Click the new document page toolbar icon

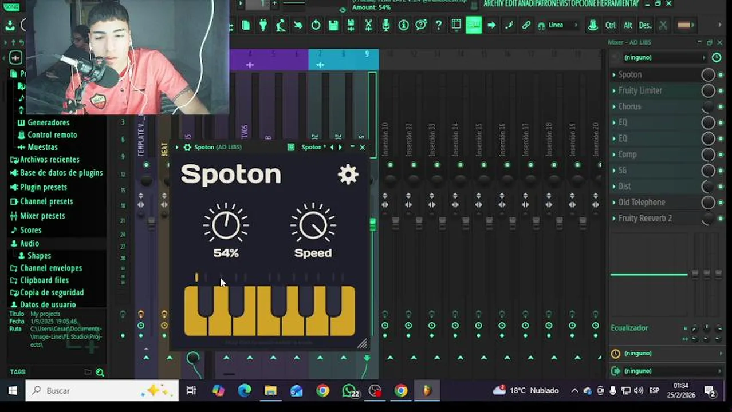tap(246, 25)
